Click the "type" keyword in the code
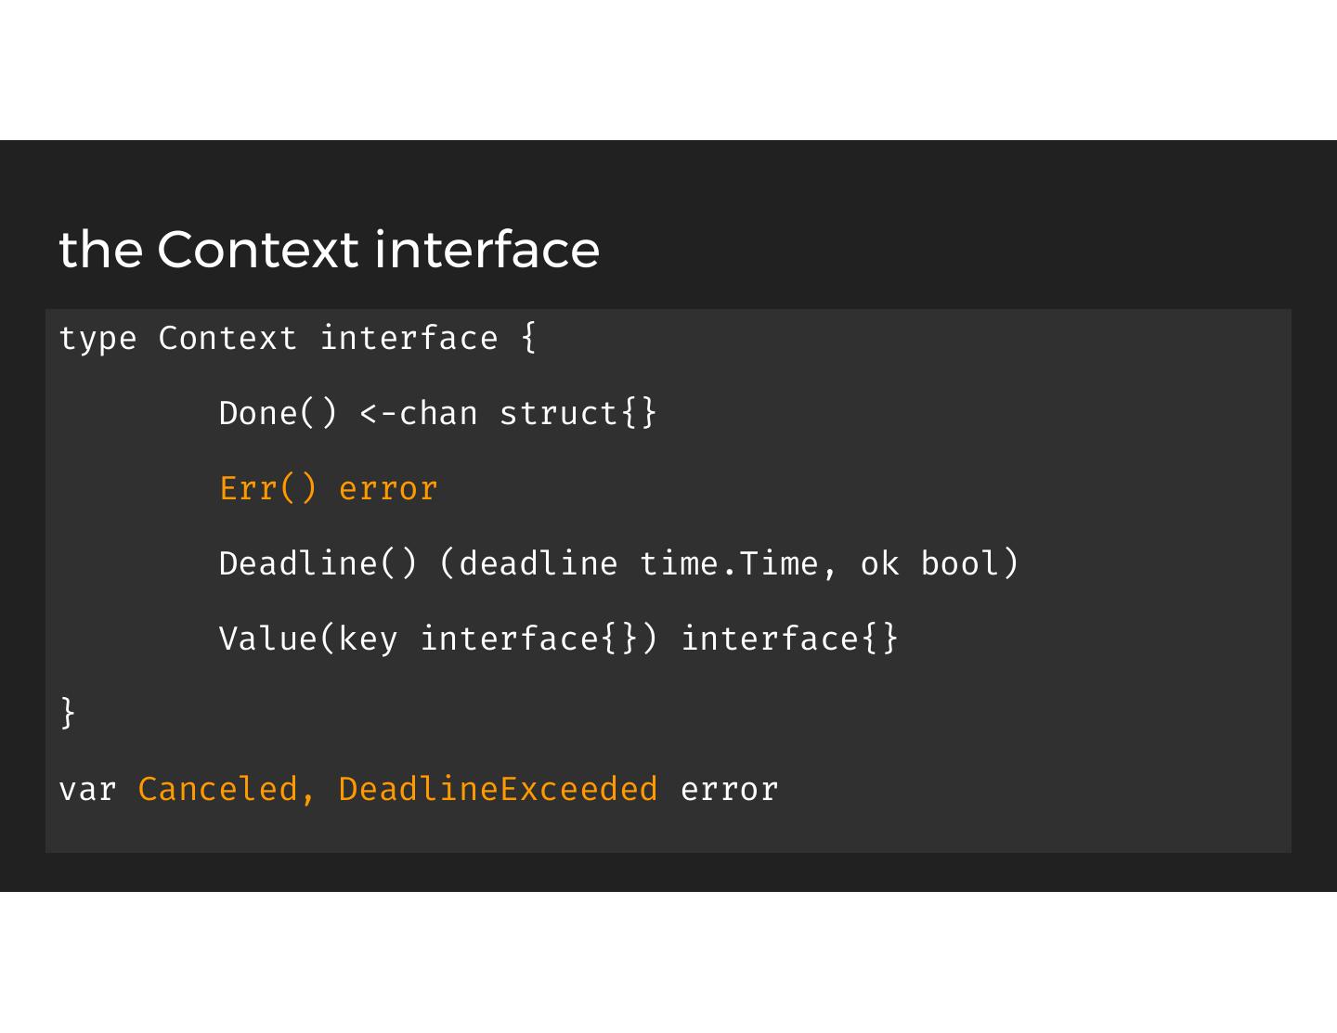Image resolution: width=1337 pixels, height=1033 pixels. pos(97,339)
